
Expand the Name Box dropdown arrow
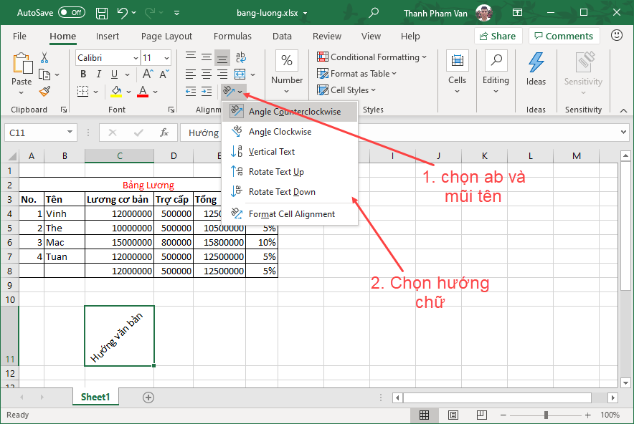[70, 132]
